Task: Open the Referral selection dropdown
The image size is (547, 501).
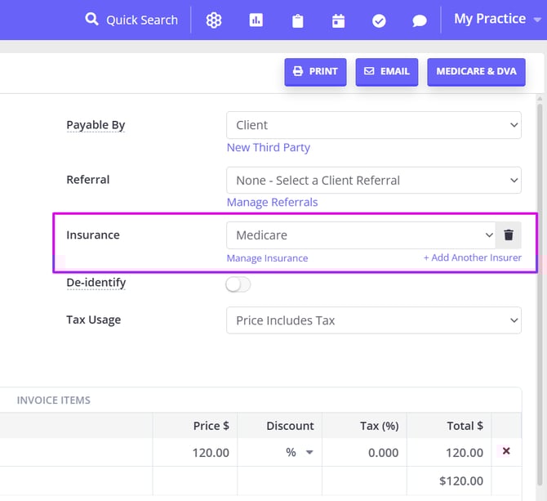Action: [x=373, y=181]
